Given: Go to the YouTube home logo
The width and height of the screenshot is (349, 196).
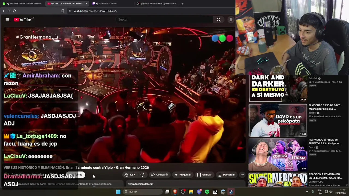Looking at the screenshot, I should 22,20.
